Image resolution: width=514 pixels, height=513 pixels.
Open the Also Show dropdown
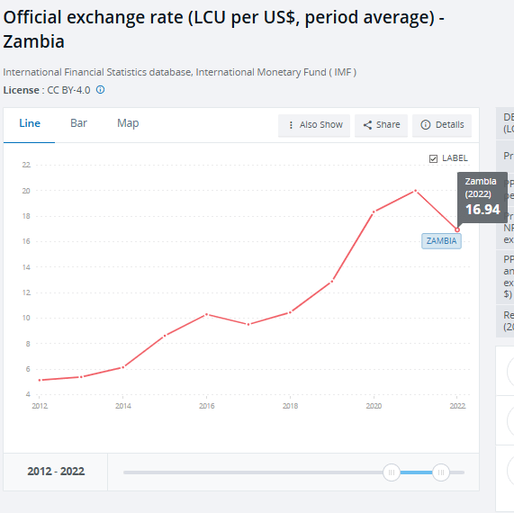point(314,125)
